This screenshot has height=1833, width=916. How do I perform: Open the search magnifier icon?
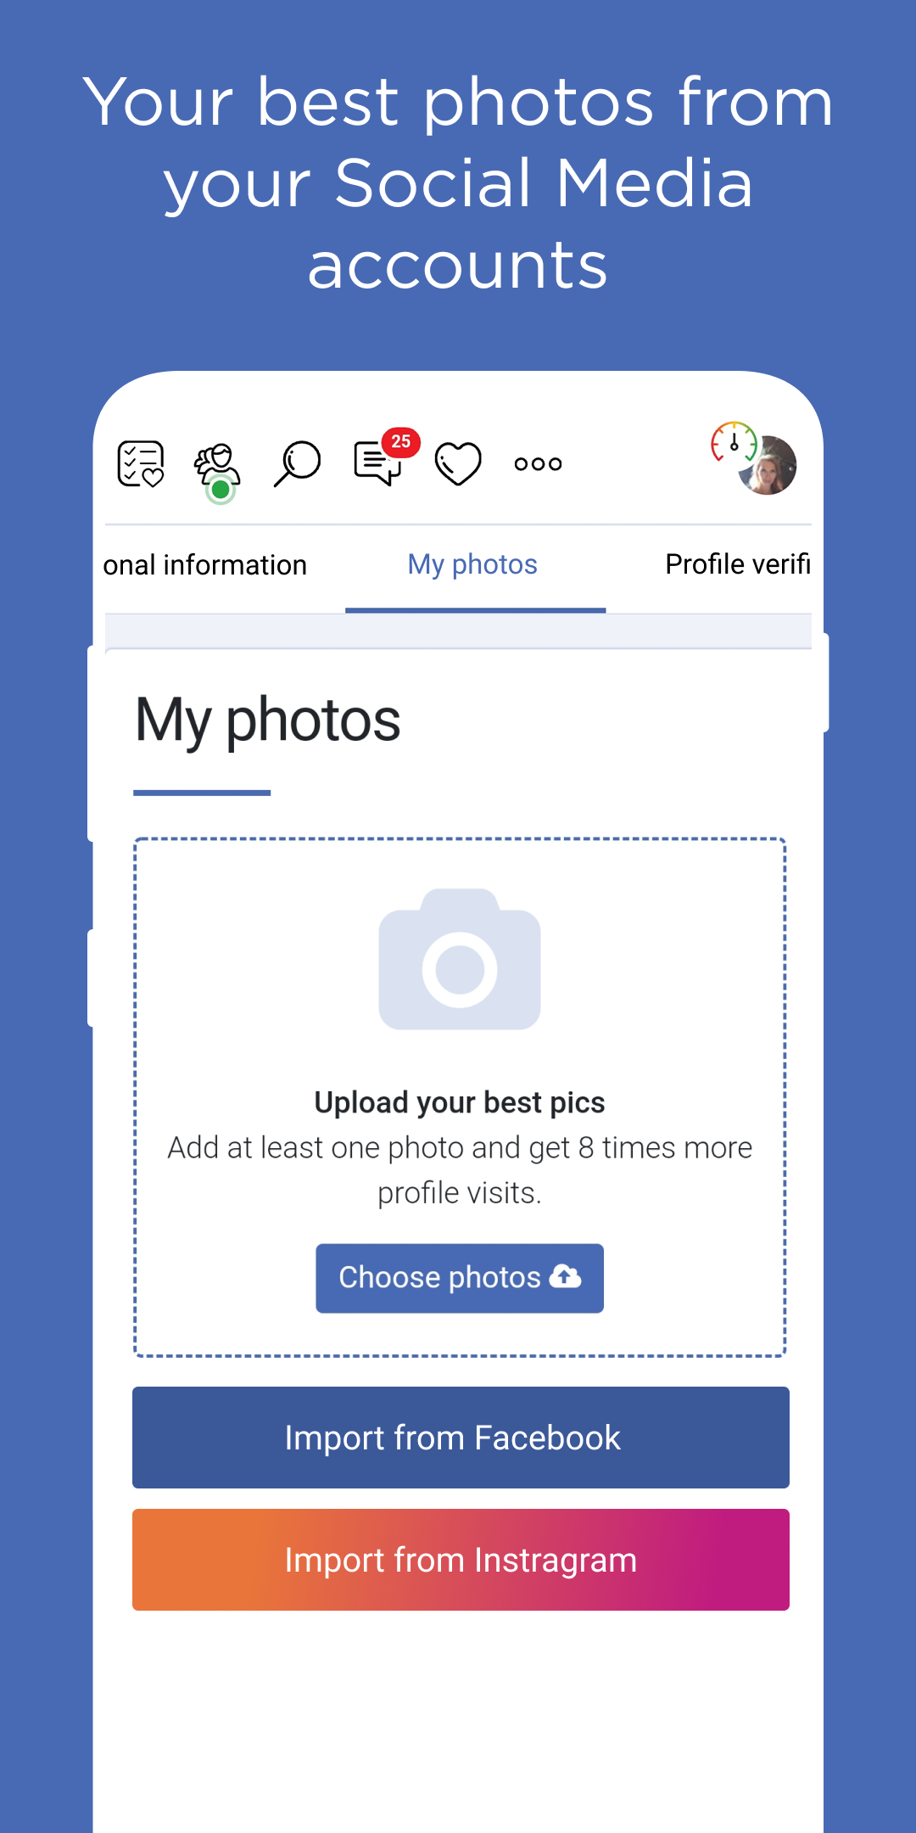coord(297,464)
